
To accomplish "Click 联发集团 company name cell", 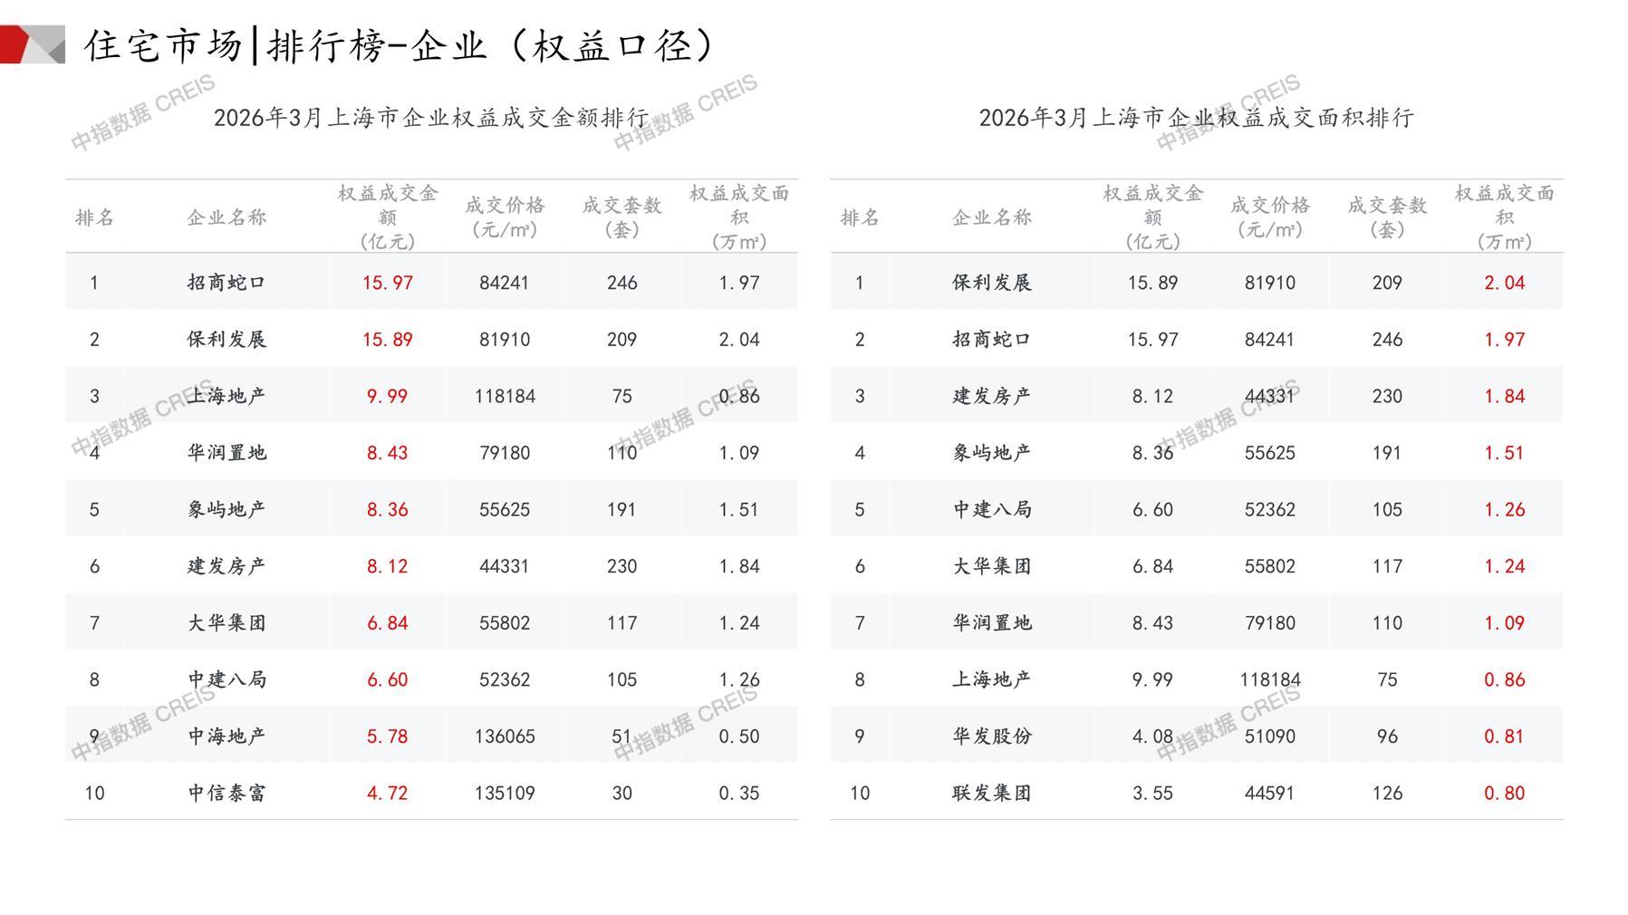I will click(x=991, y=794).
